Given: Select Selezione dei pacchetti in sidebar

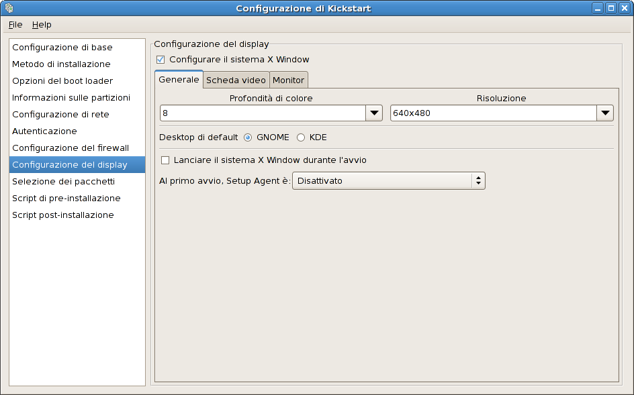Looking at the screenshot, I should coord(63,182).
